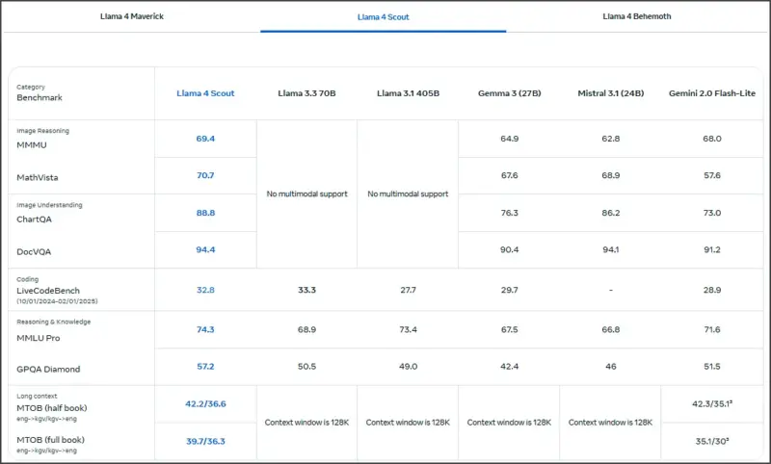Select the Llama 4 Scout tab
The width and height of the screenshot is (771, 464).
coord(383,16)
